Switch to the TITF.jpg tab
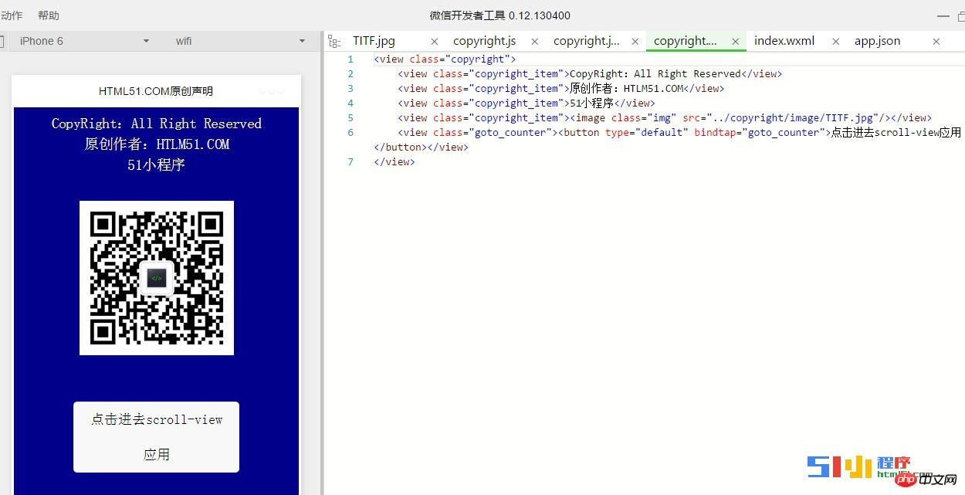The width and height of the screenshot is (965, 495). [x=374, y=41]
